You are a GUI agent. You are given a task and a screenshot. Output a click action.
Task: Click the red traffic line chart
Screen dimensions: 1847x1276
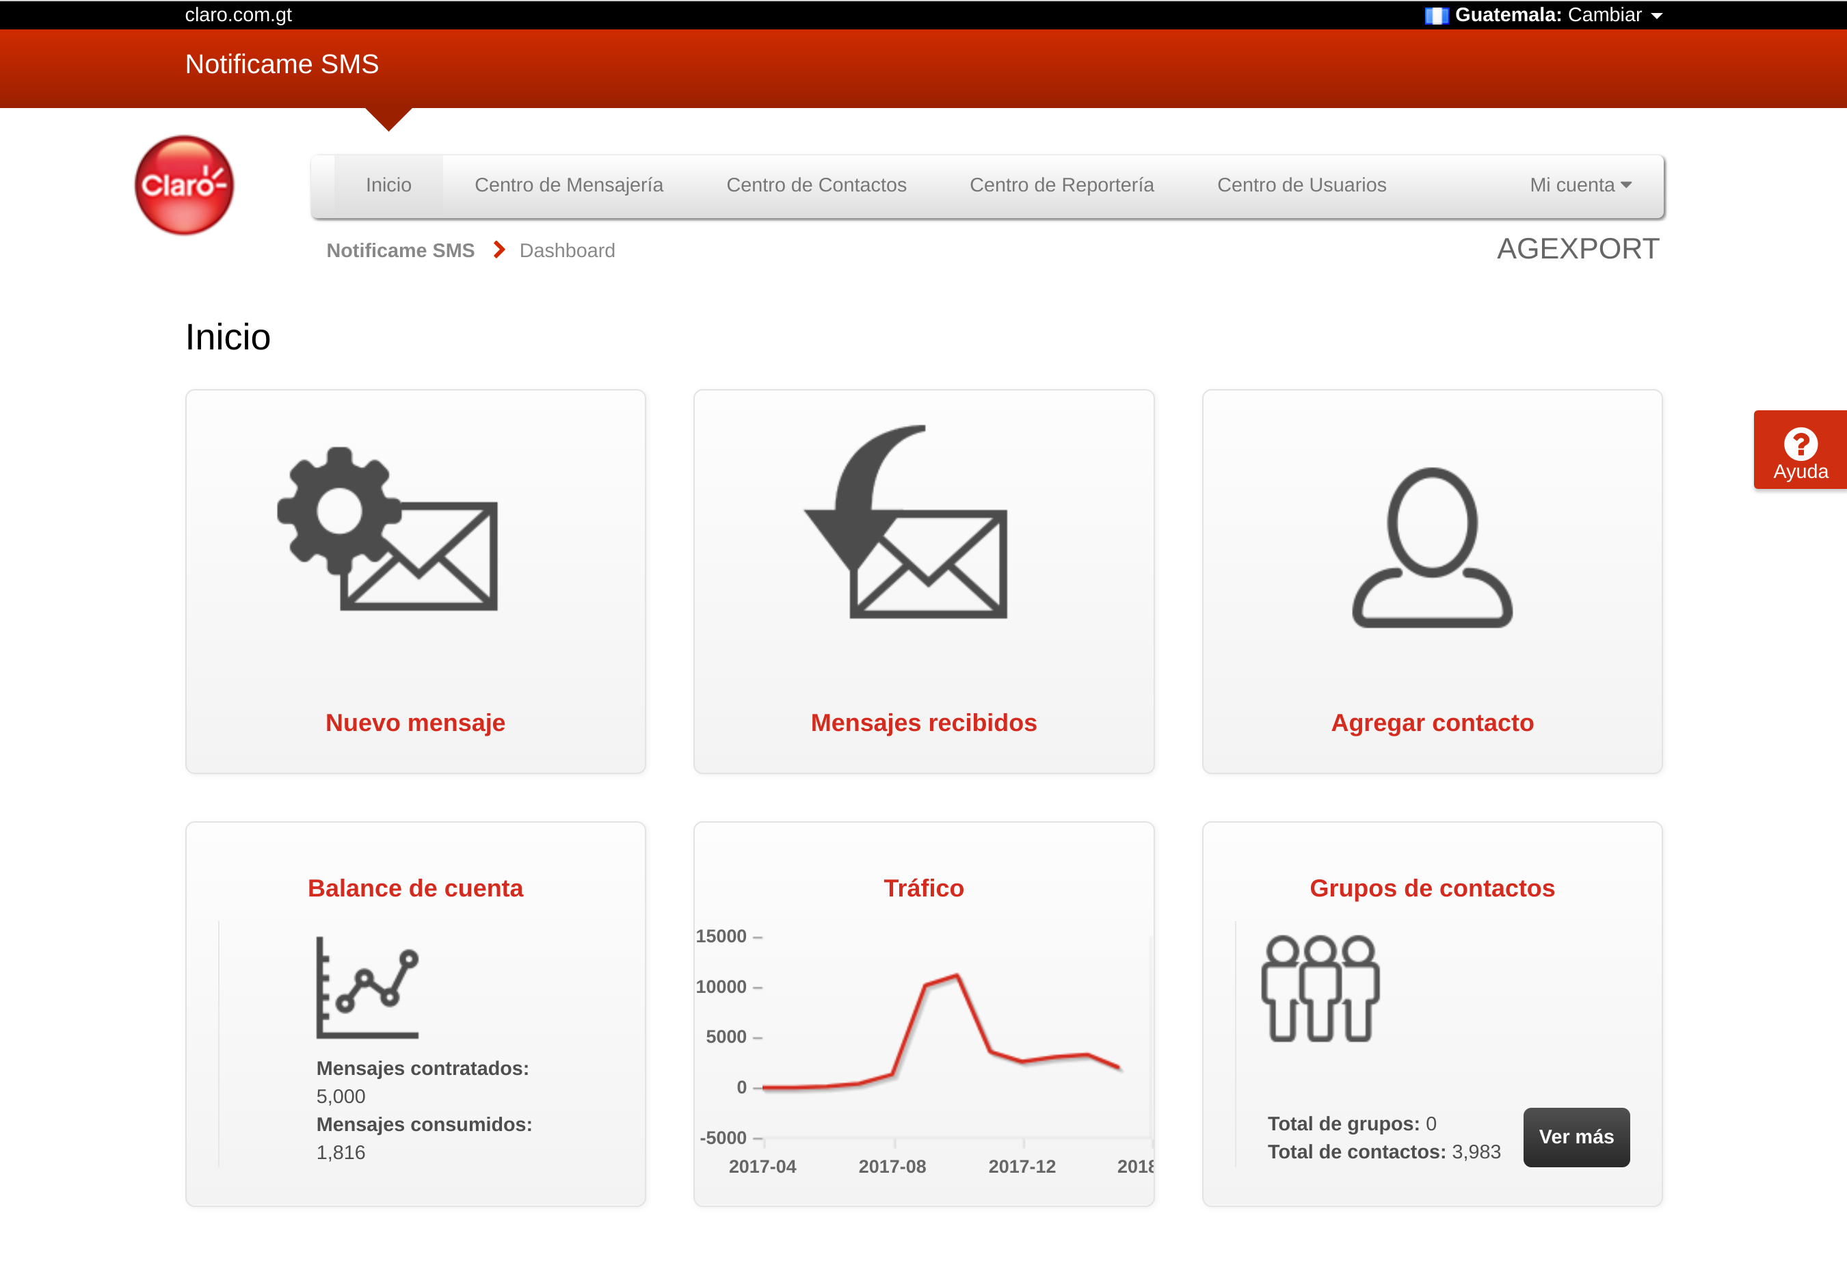pyautogui.click(x=942, y=1032)
